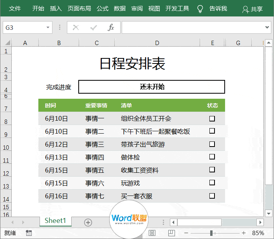274x239 pixels.
Task: Open the 开发工具 ribbon tab
Action: coord(177,8)
